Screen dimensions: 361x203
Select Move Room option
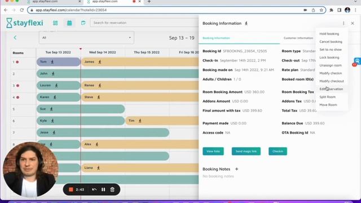coord(328,105)
